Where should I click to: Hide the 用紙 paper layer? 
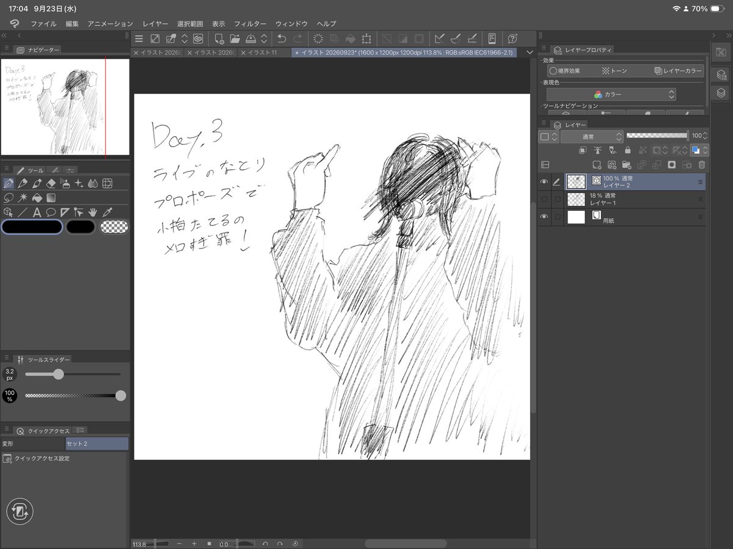(544, 217)
